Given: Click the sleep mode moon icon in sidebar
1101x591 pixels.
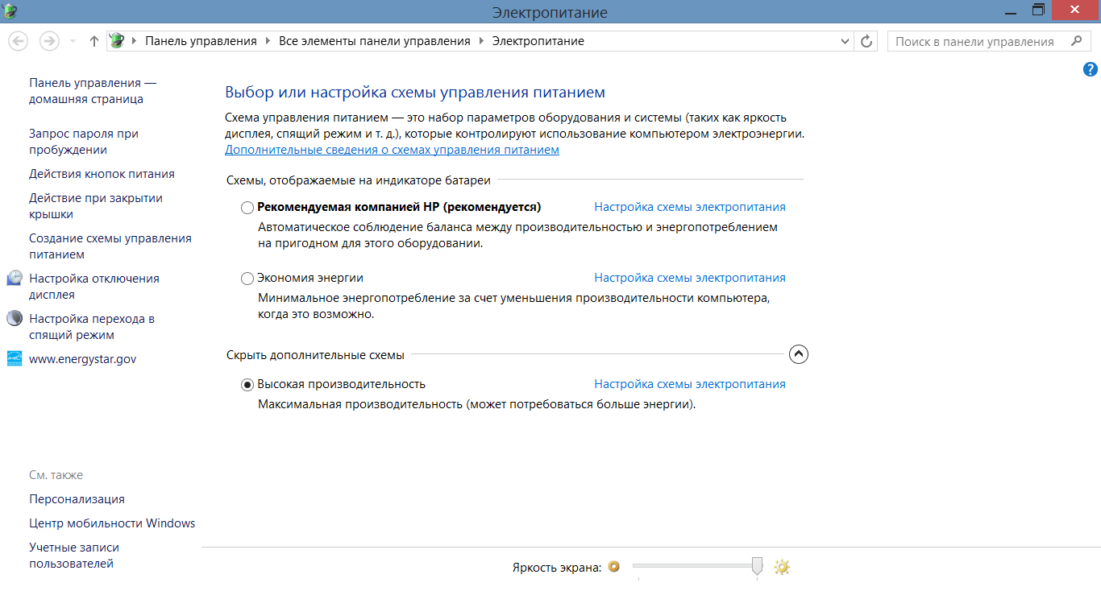Looking at the screenshot, I should (15, 319).
